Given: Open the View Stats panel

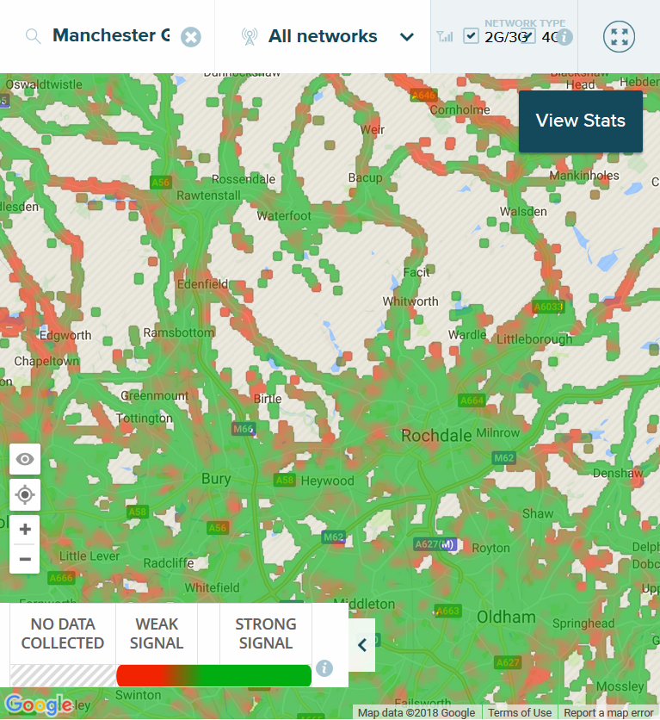Looking at the screenshot, I should point(581,121).
